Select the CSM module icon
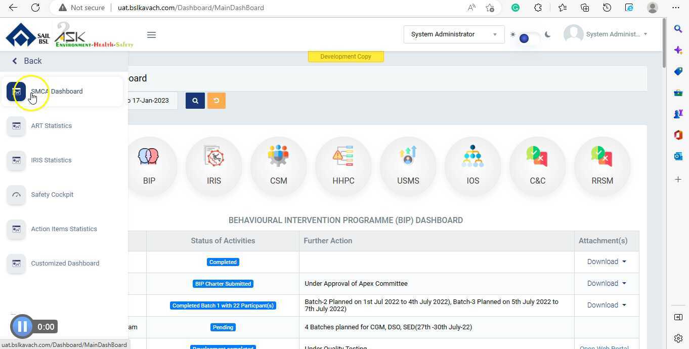689x349 pixels. pos(278,165)
